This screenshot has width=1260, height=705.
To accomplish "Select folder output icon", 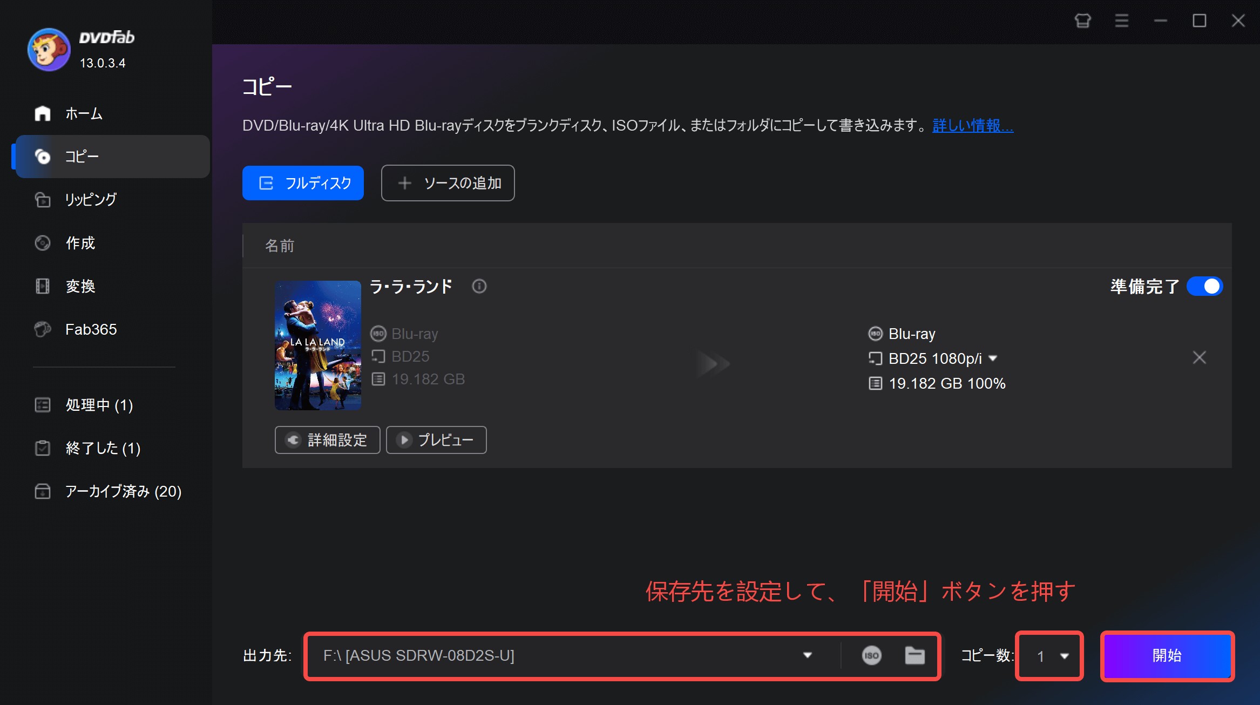I will pos(914,655).
